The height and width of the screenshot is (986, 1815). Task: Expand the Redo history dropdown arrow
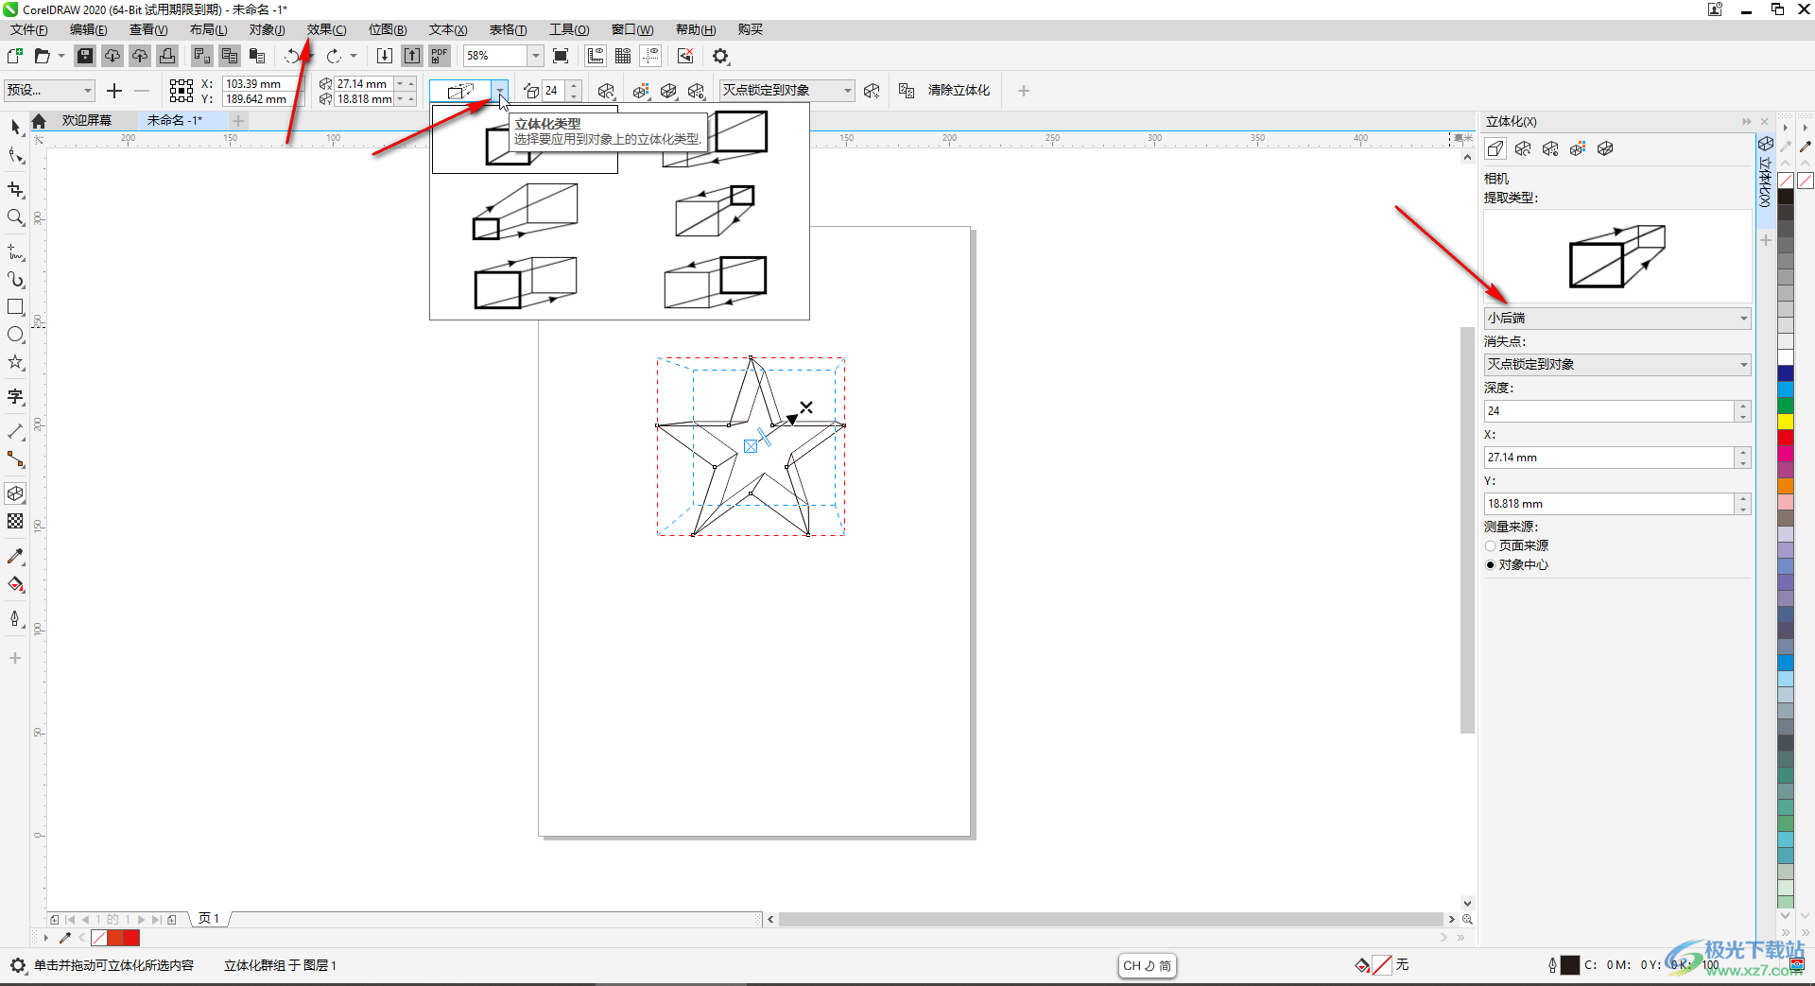click(x=354, y=56)
